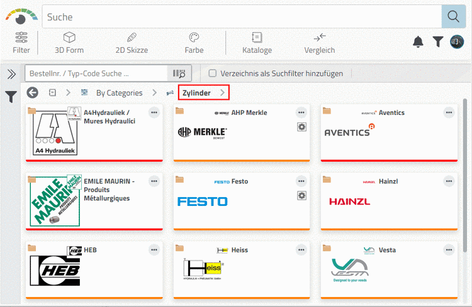This screenshot has height=307, width=472.
Task: Click the HEB title text
Action: pyautogui.click(x=90, y=250)
